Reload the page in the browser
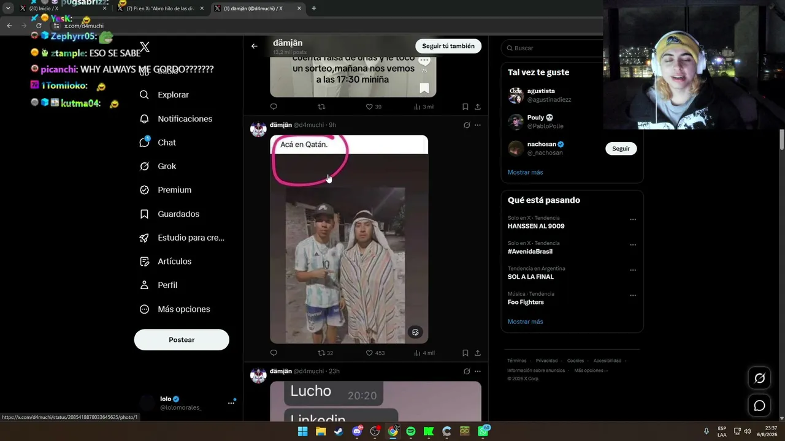 pyautogui.click(x=39, y=26)
